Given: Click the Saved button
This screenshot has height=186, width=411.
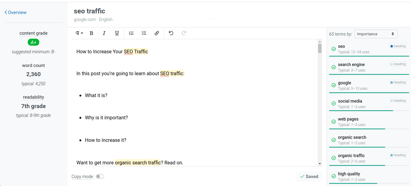Looking at the screenshot, I should pyautogui.click(x=309, y=176).
